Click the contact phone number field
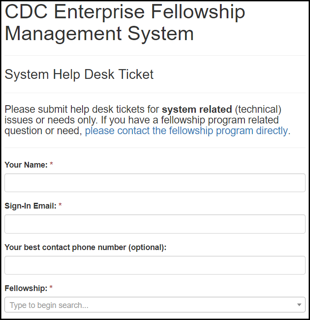The height and width of the screenshot is (320, 310). 155,265
